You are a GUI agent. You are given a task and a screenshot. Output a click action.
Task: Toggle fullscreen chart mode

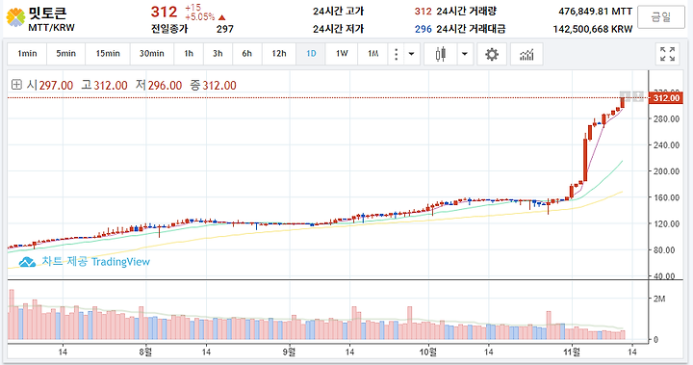tap(667, 54)
